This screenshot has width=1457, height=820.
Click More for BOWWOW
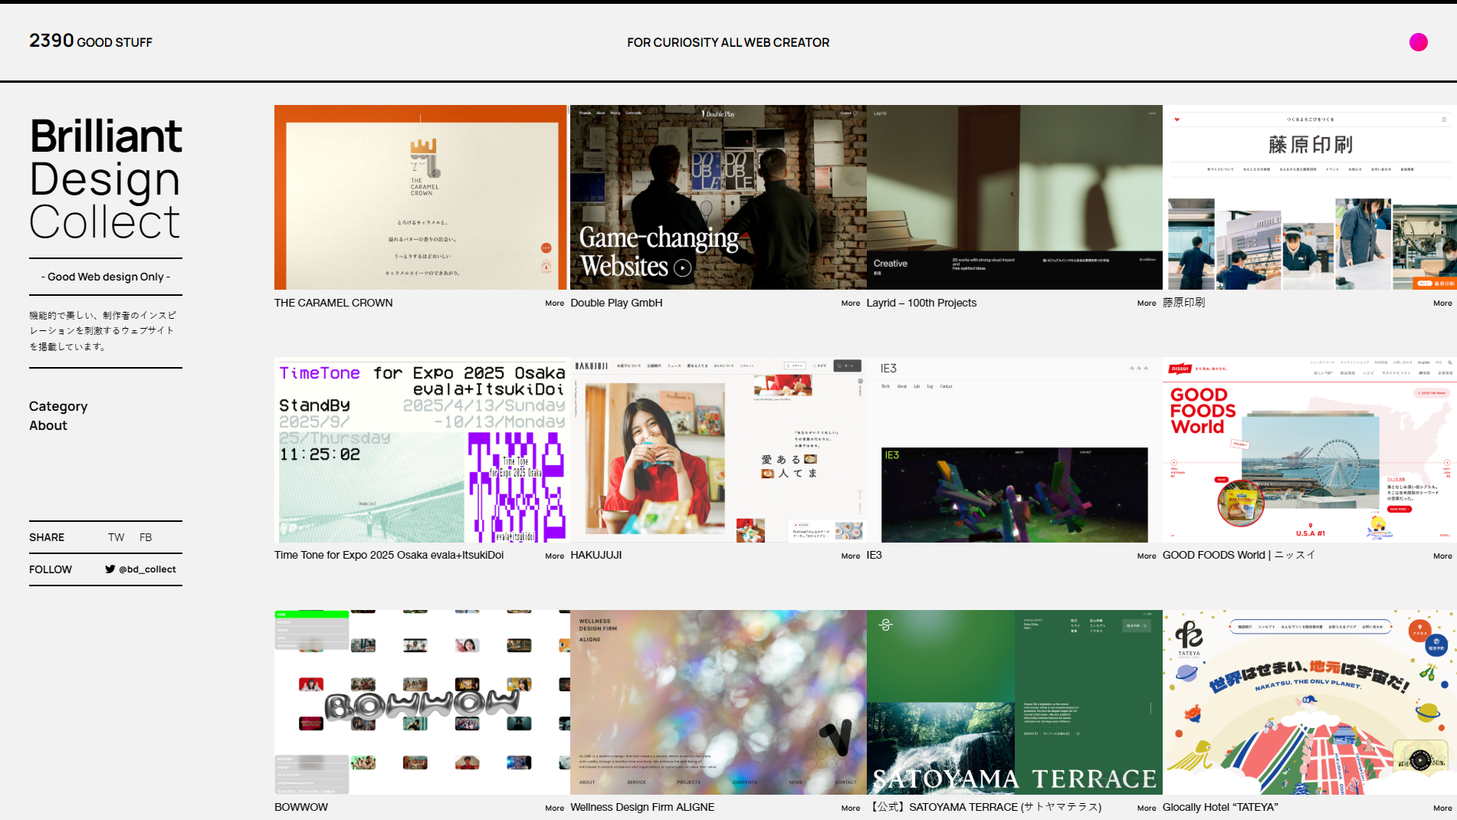click(555, 809)
